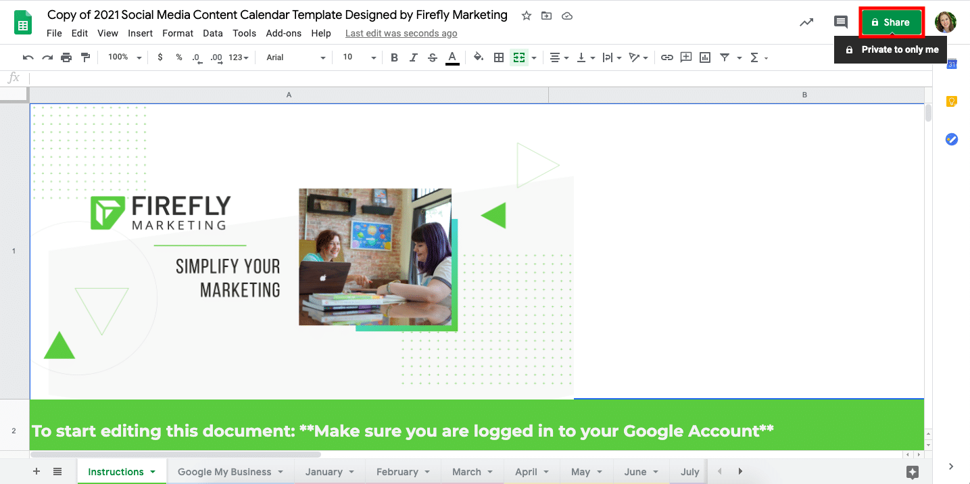The width and height of the screenshot is (970, 484).
Task: Open the Google Keep side panel
Action: click(x=952, y=101)
